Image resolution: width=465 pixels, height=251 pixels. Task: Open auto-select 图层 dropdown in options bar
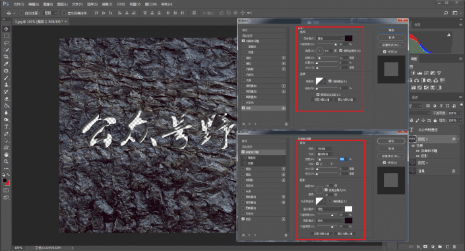pyautogui.click(x=50, y=13)
